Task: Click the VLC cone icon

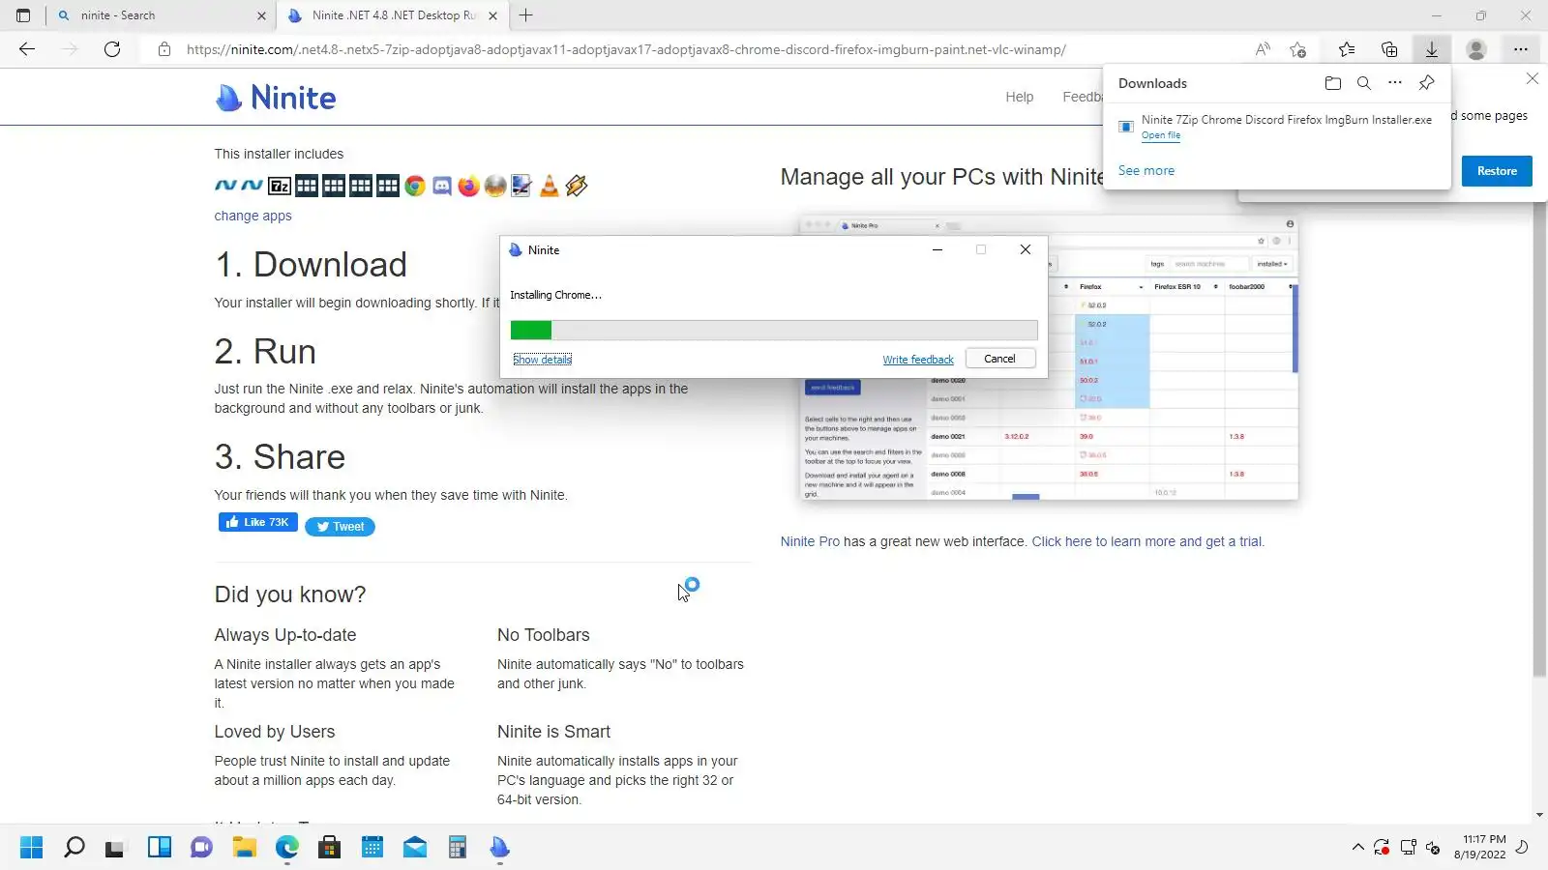Action: (x=549, y=186)
